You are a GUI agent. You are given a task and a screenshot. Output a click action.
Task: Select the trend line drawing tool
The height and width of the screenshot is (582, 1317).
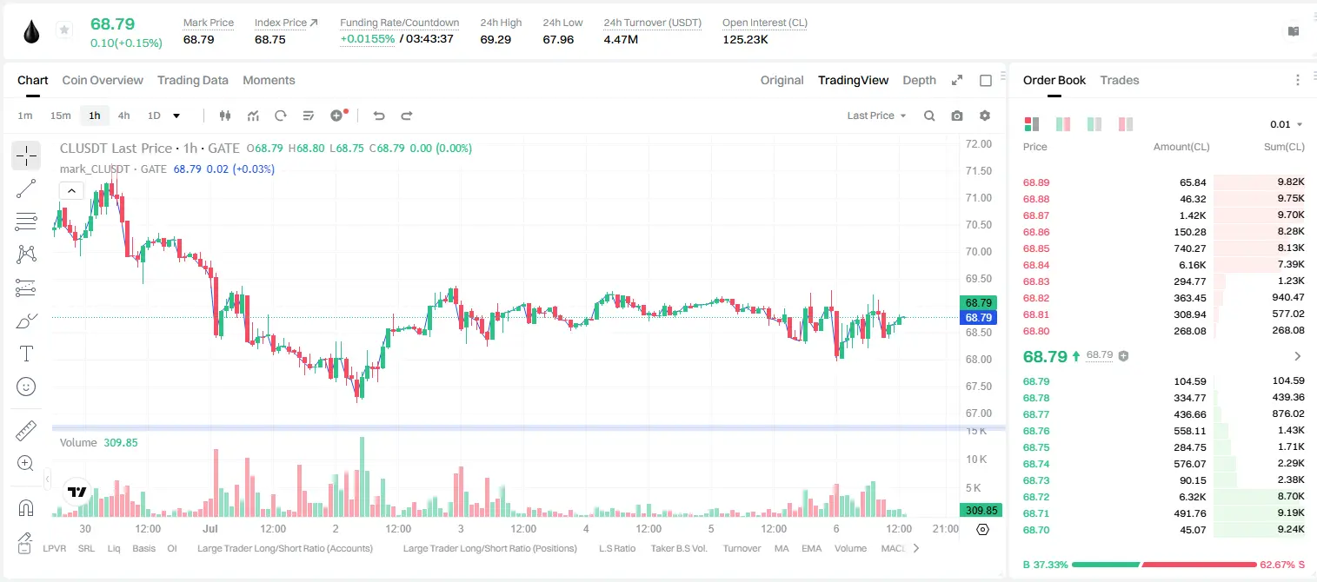tap(26, 188)
